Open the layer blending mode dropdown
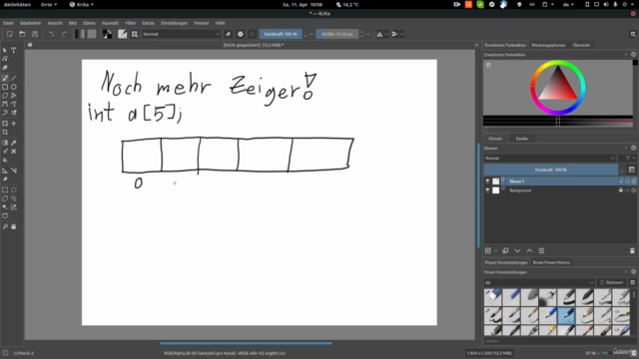 click(550, 158)
